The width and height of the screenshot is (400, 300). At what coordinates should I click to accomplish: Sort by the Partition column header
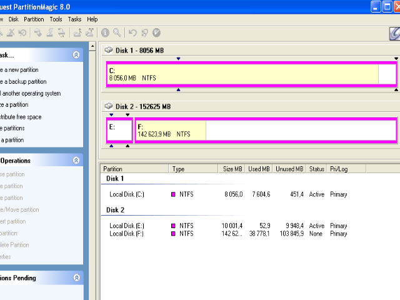134,169
